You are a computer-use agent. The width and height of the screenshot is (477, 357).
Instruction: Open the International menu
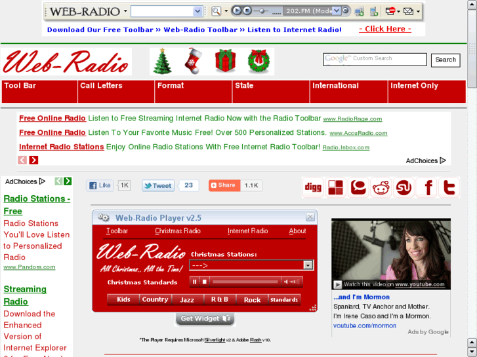[349, 92]
